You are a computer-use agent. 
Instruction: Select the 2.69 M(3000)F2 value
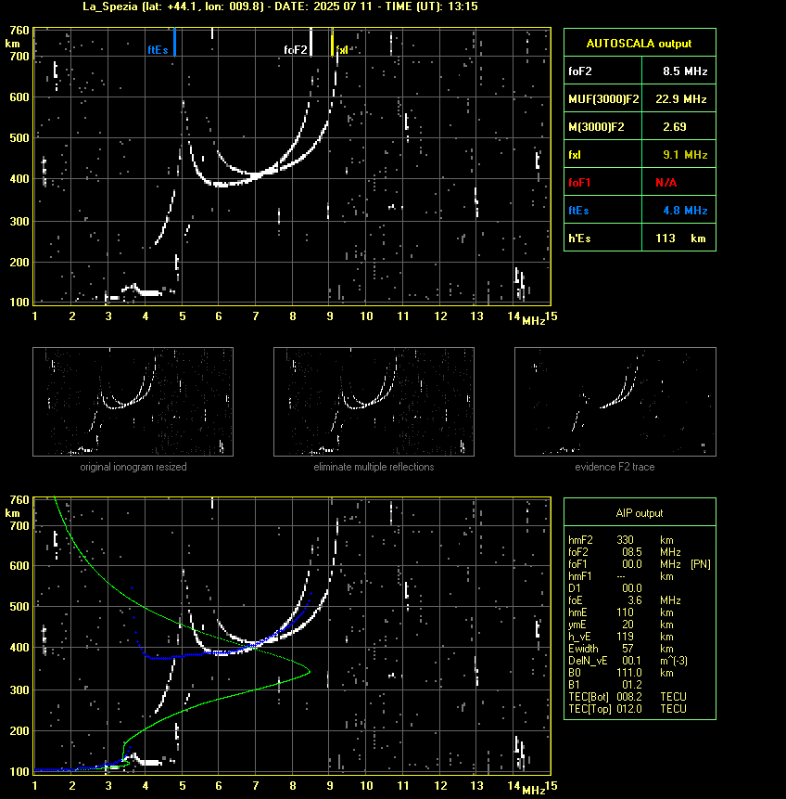[674, 127]
